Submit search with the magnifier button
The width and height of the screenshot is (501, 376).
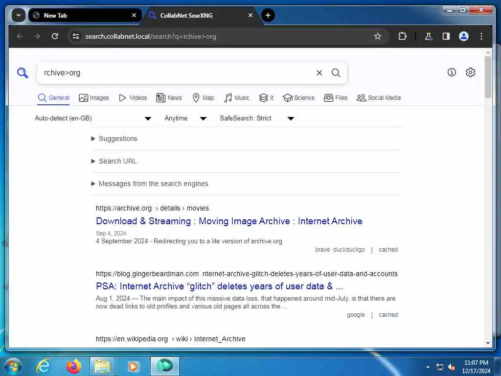[x=336, y=73]
